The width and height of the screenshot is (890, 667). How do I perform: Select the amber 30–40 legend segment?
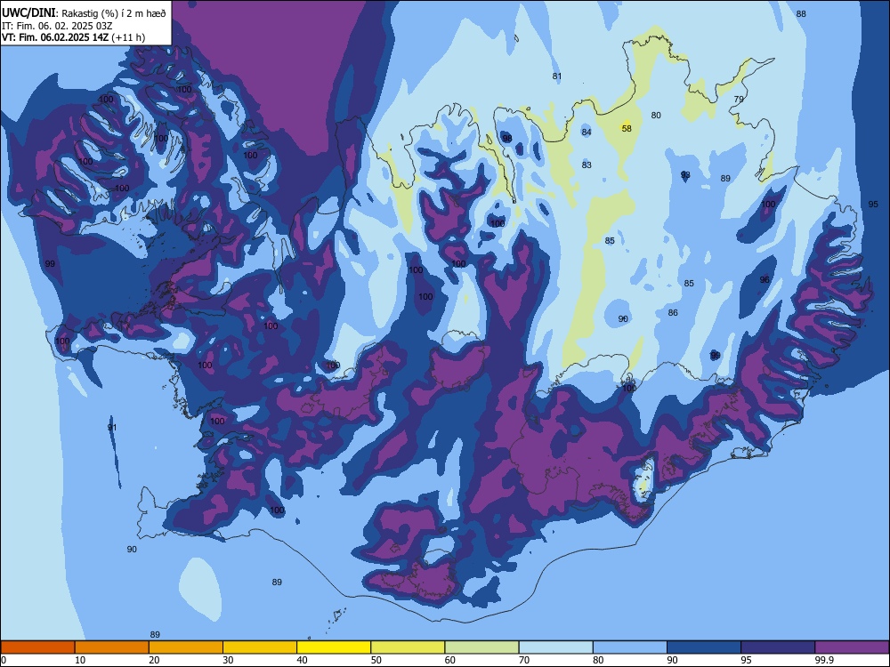(x=260, y=647)
